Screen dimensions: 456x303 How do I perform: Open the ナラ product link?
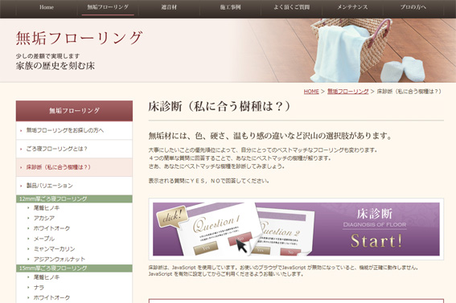[39, 287]
